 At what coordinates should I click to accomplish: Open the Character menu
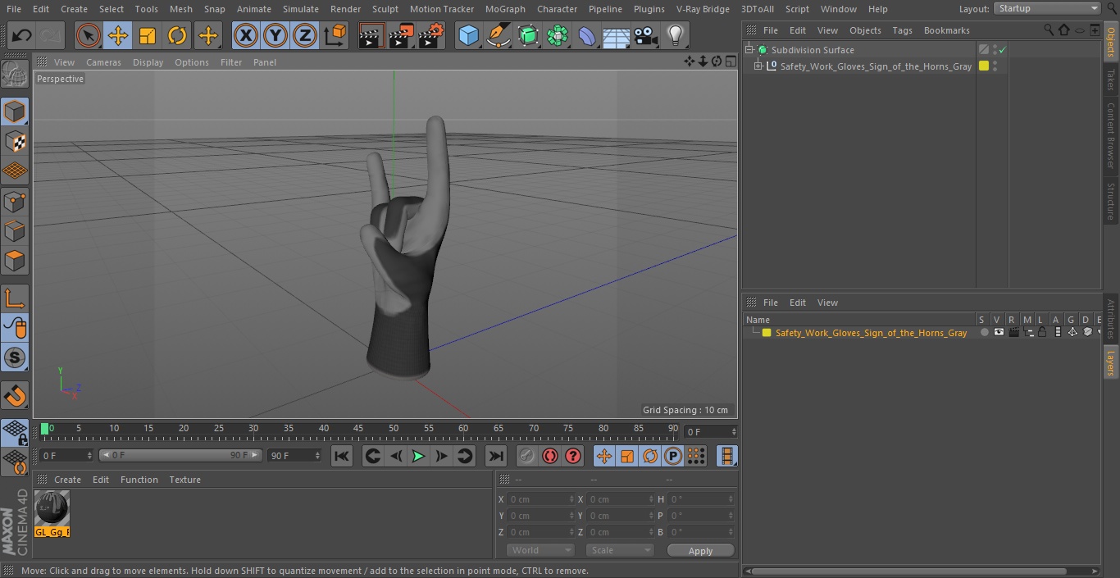click(558, 9)
